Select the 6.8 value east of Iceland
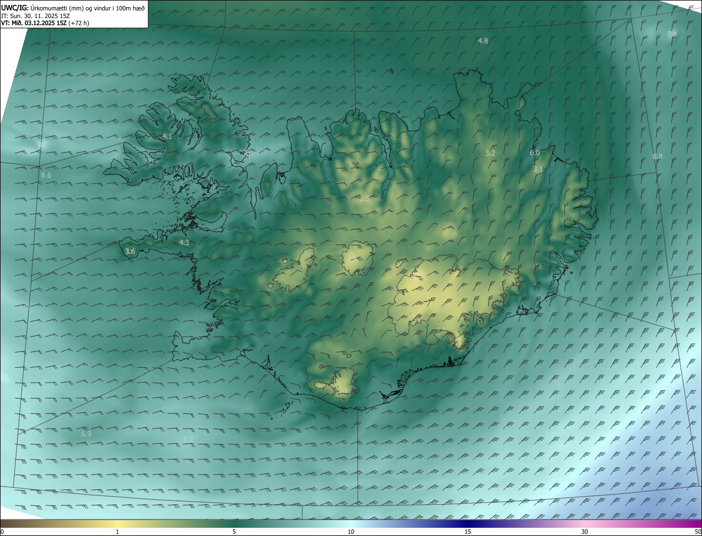This screenshot has width=702, height=536. (658, 156)
